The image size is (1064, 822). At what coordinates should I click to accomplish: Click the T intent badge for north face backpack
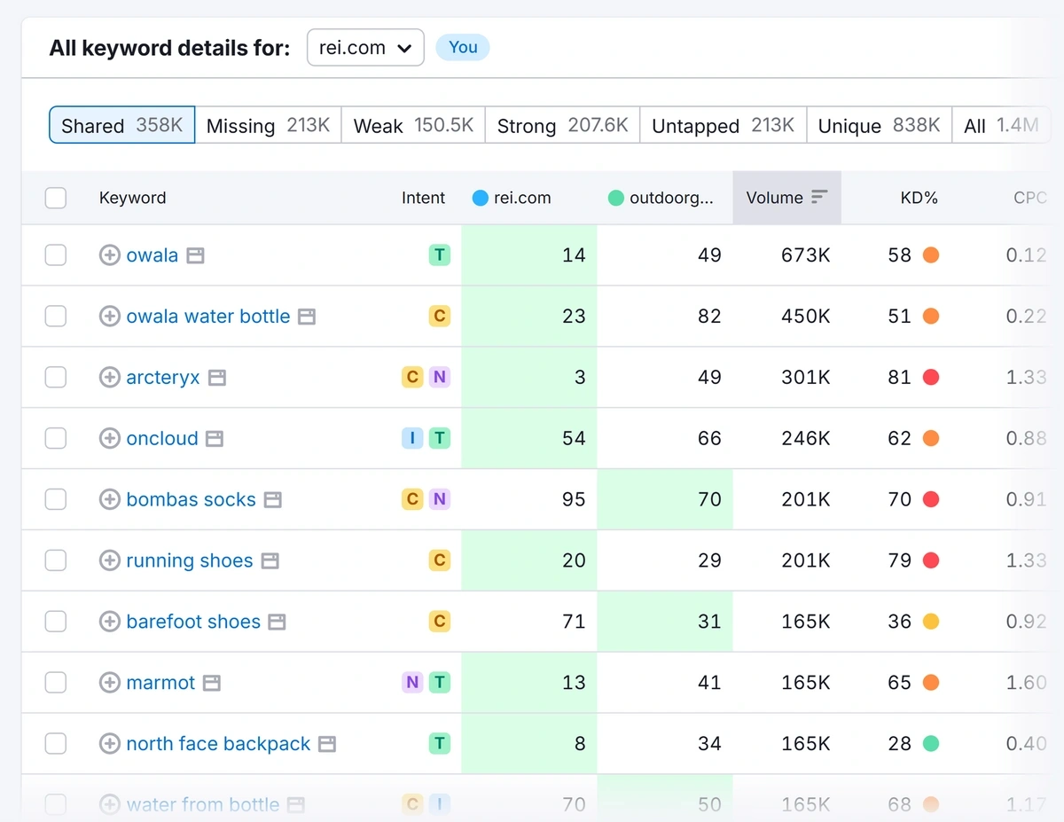click(439, 744)
